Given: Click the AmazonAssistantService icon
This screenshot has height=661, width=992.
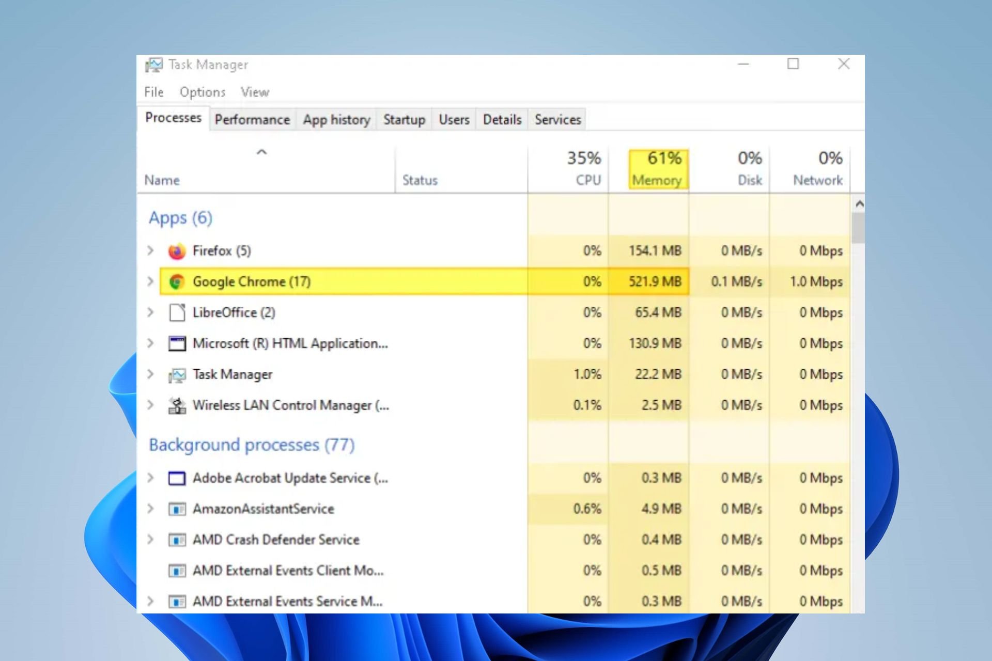Looking at the screenshot, I should click(177, 509).
